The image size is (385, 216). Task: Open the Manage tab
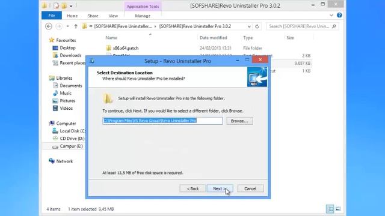[143, 16]
